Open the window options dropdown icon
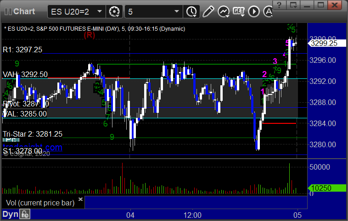This screenshot has width=348, height=221. [x=293, y=5]
